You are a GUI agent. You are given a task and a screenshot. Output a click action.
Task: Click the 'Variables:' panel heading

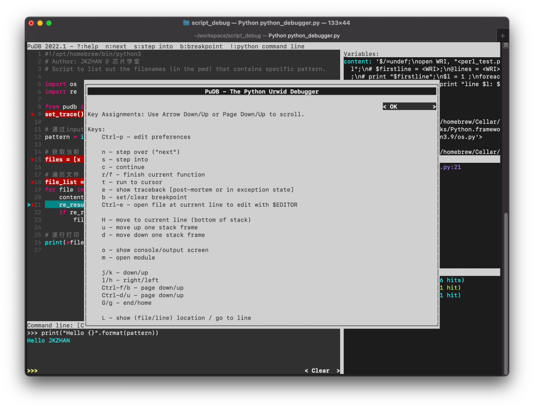coord(361,54)
